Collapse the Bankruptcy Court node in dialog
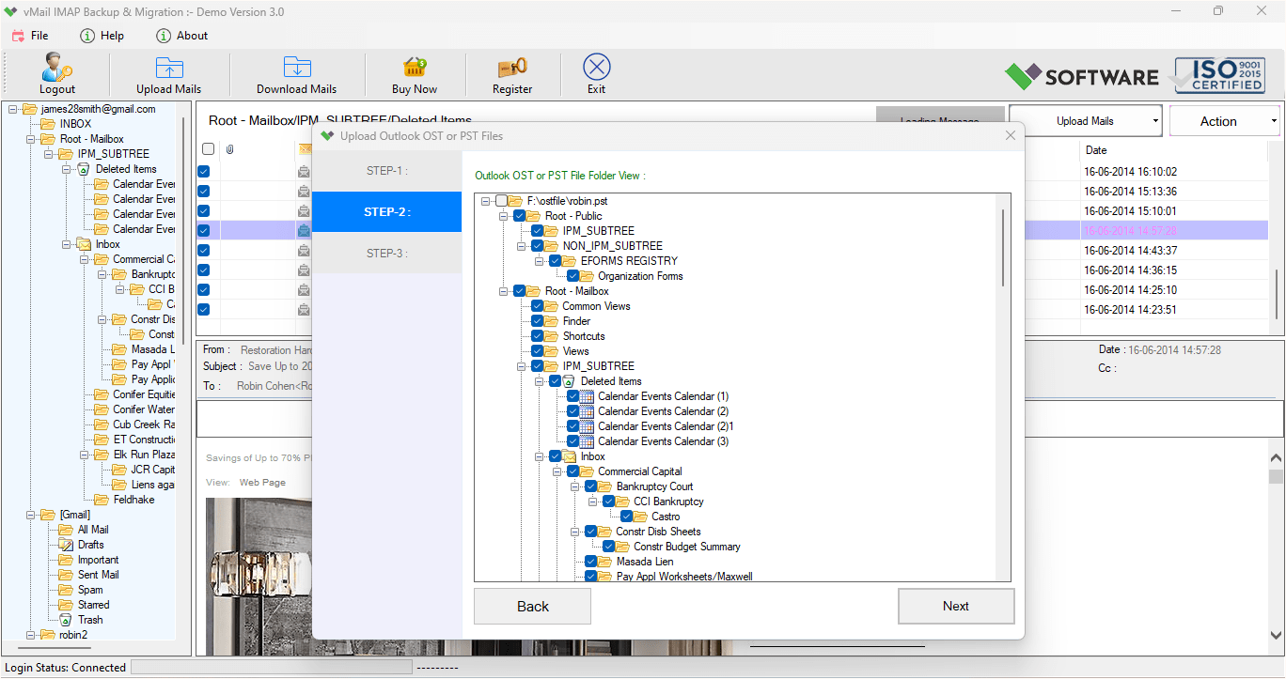The height and width of the screenshot is (679, 1286). (575, 486)
